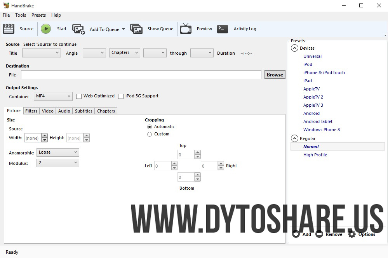
Task: Select the iPod preset
Action: pos(308,64)
